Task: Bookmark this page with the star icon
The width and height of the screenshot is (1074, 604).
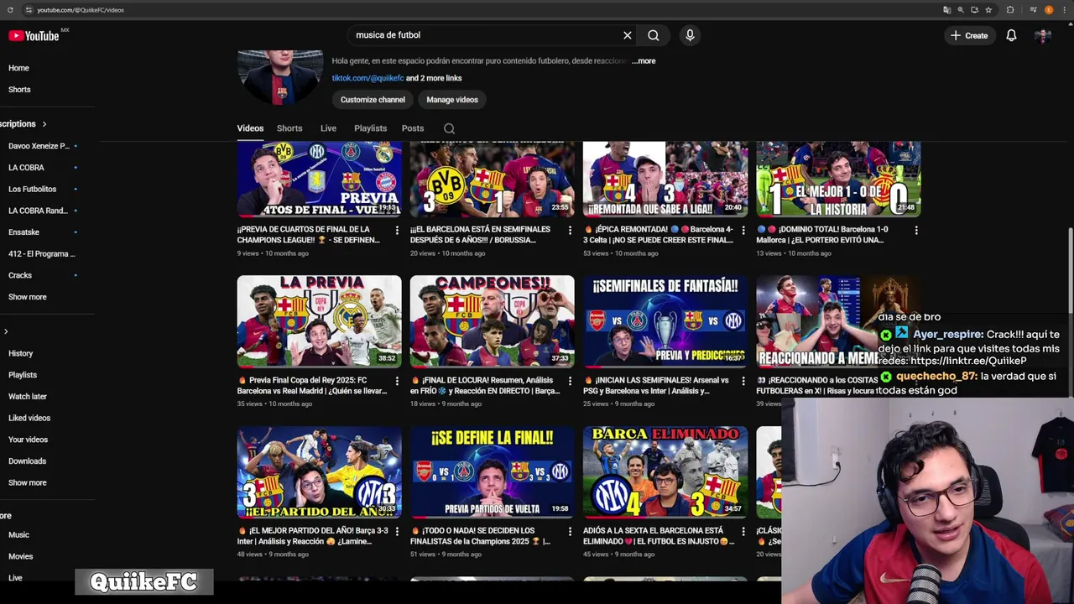Action: tap(988, 10)
